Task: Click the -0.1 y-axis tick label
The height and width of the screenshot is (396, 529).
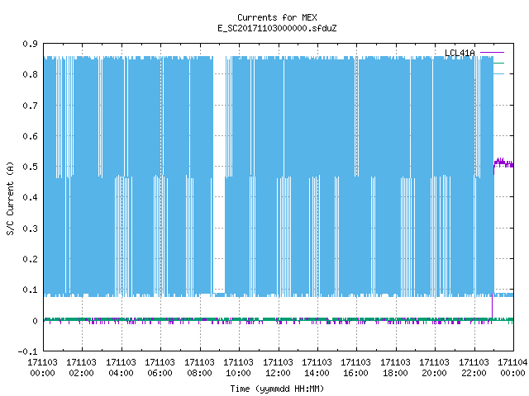Action: click(27, 351)
